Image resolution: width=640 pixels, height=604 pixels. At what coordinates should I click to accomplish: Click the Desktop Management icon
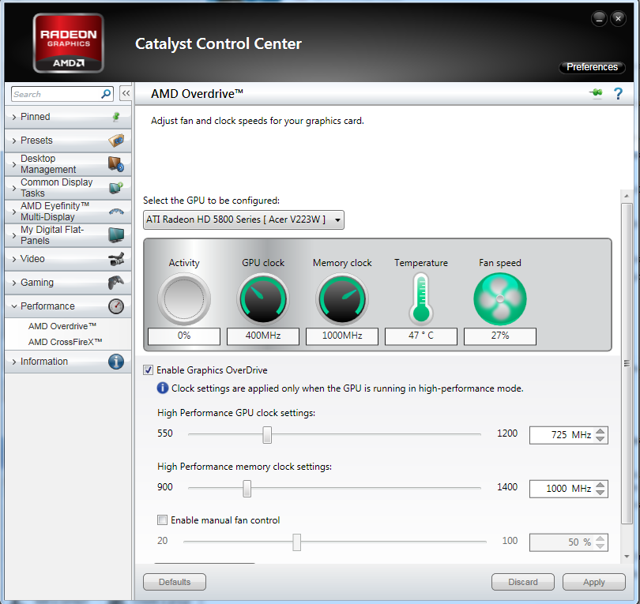pos(116,164)
